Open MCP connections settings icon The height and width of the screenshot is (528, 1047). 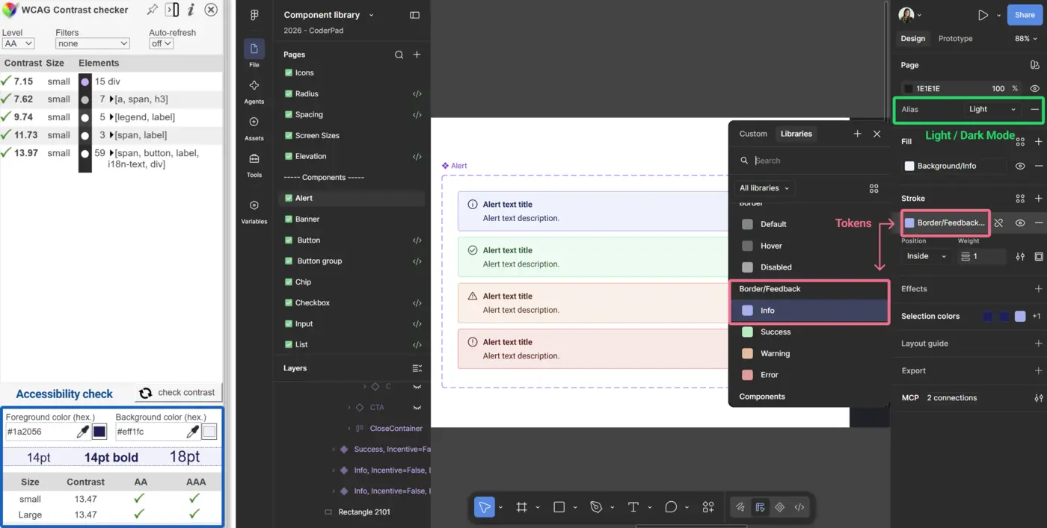[x=1039, y=398]
